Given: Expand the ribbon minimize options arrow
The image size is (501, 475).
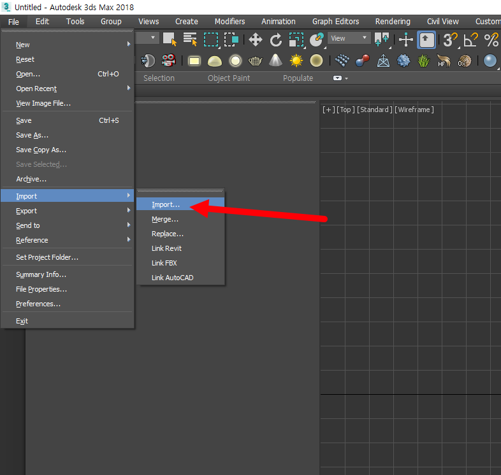Looking at the screenshot, I should [346, 78].
